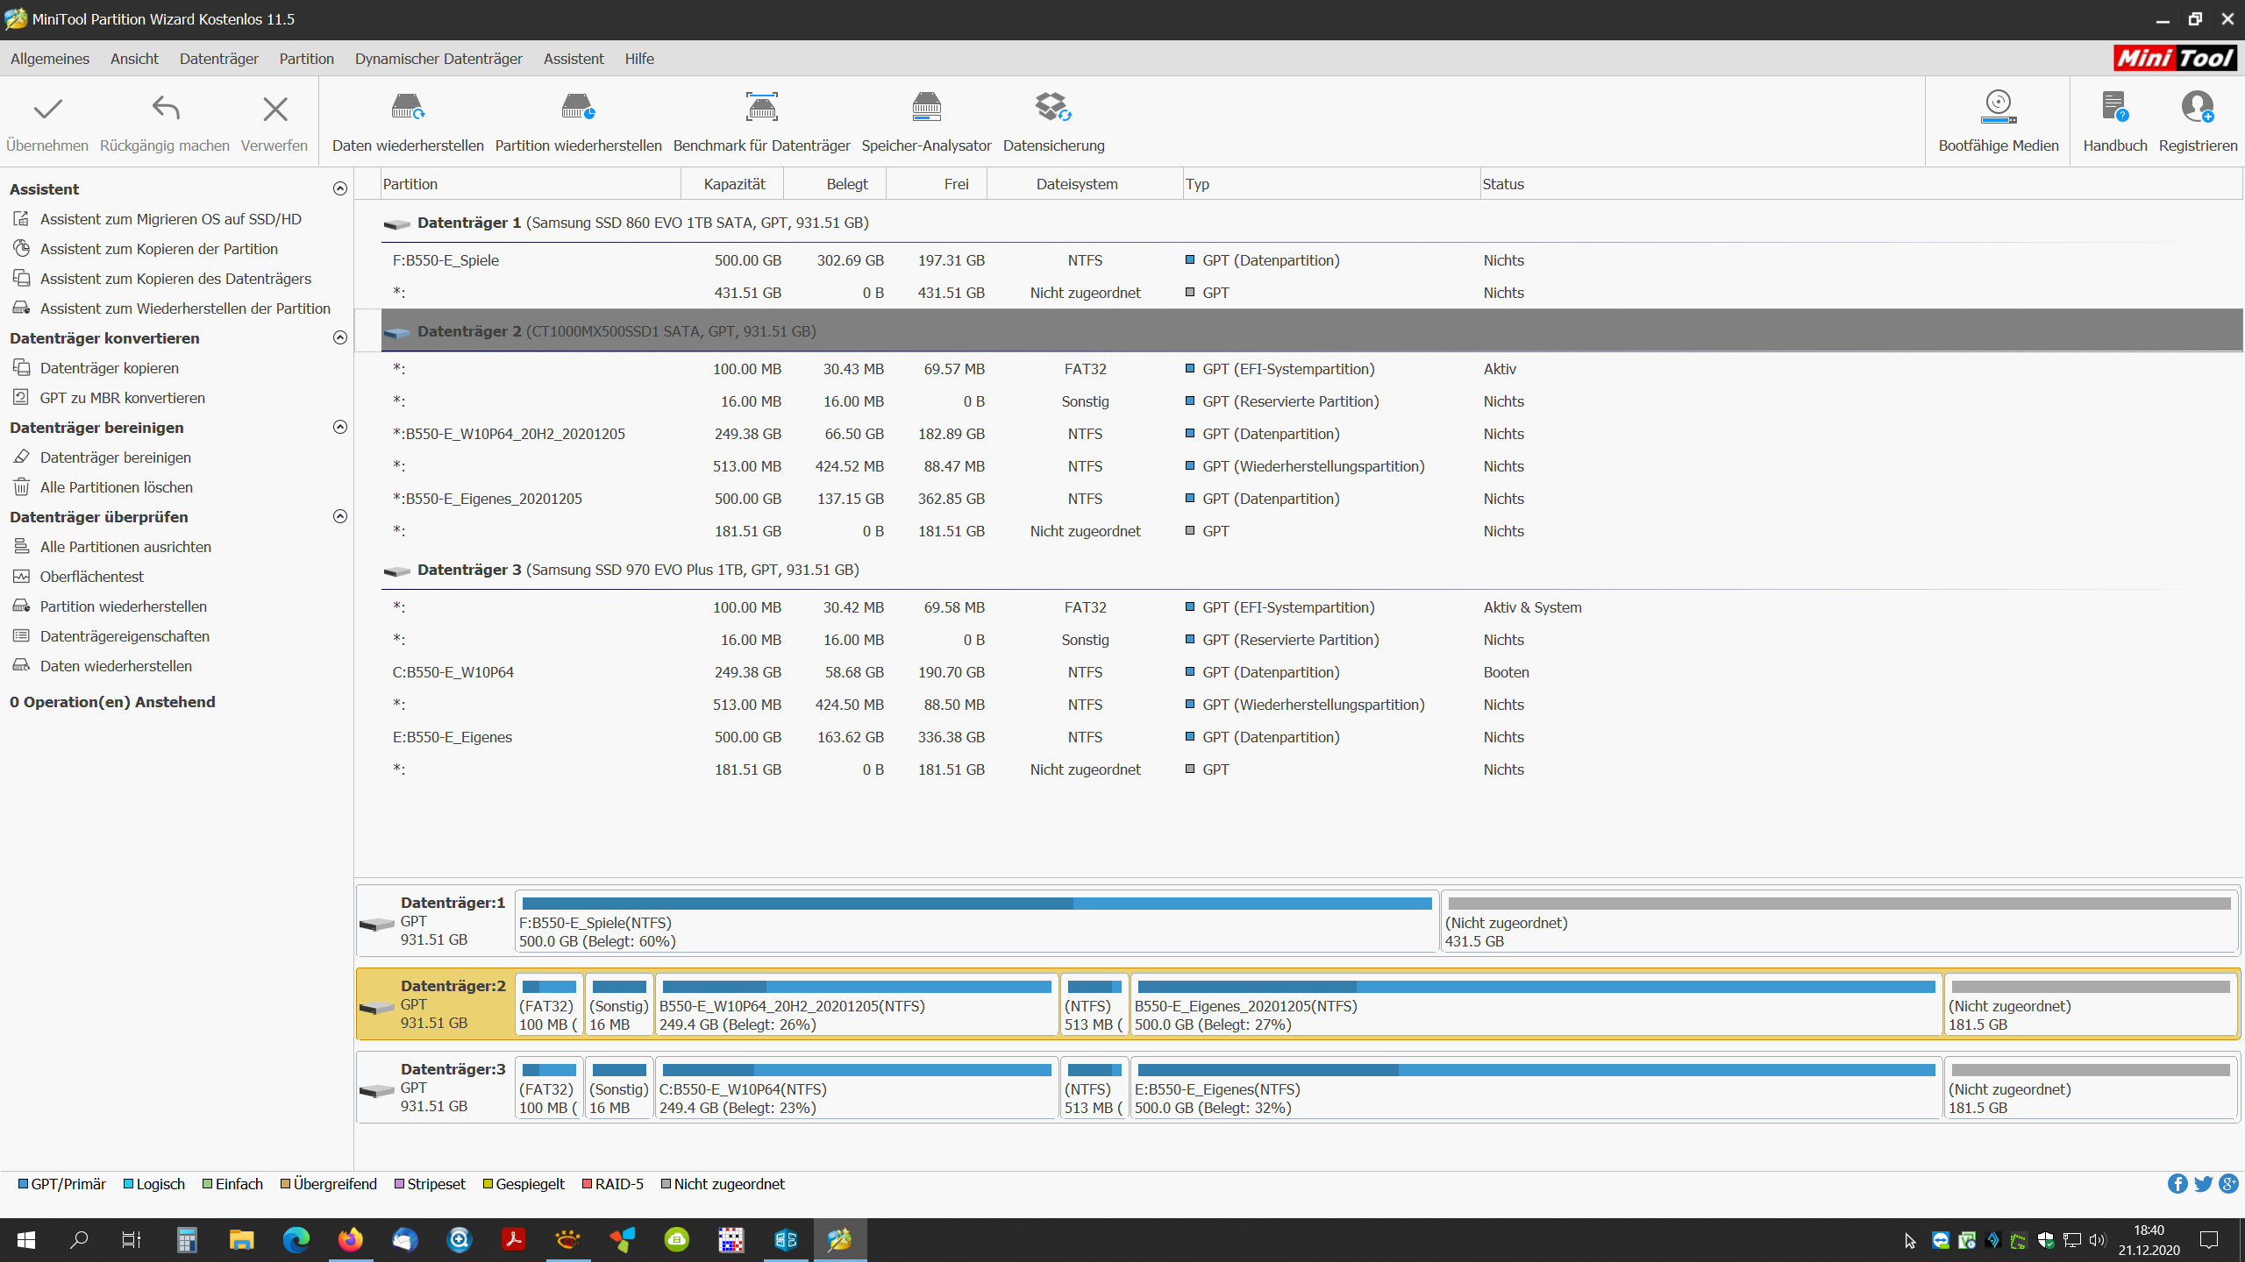This screenshot has width=2245, height=1262.
Task: Open the Partition menu
Action: pyautogui.click(x=306, y=59)
